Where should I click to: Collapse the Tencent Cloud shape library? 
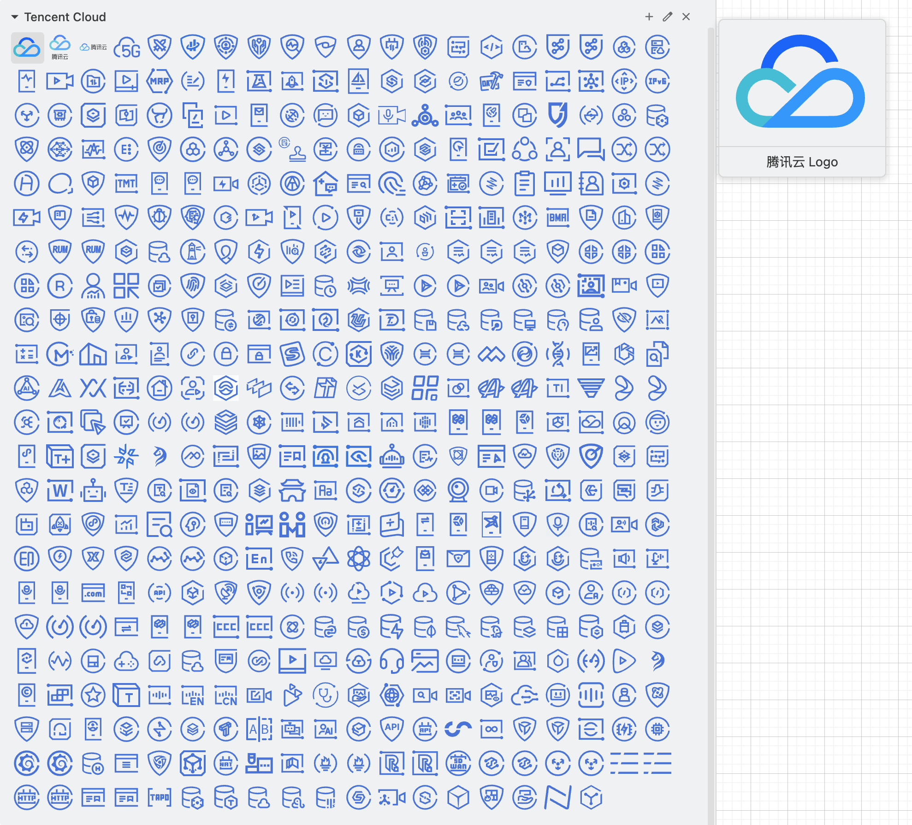(x=15, y=17)
